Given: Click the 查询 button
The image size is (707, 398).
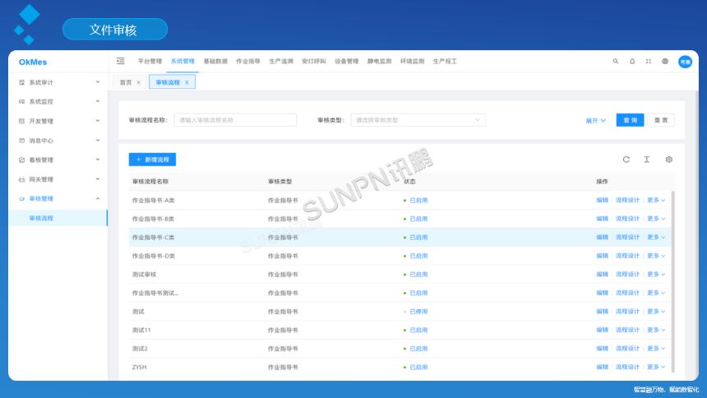Looking at the screenshot, I should [630, 120].
